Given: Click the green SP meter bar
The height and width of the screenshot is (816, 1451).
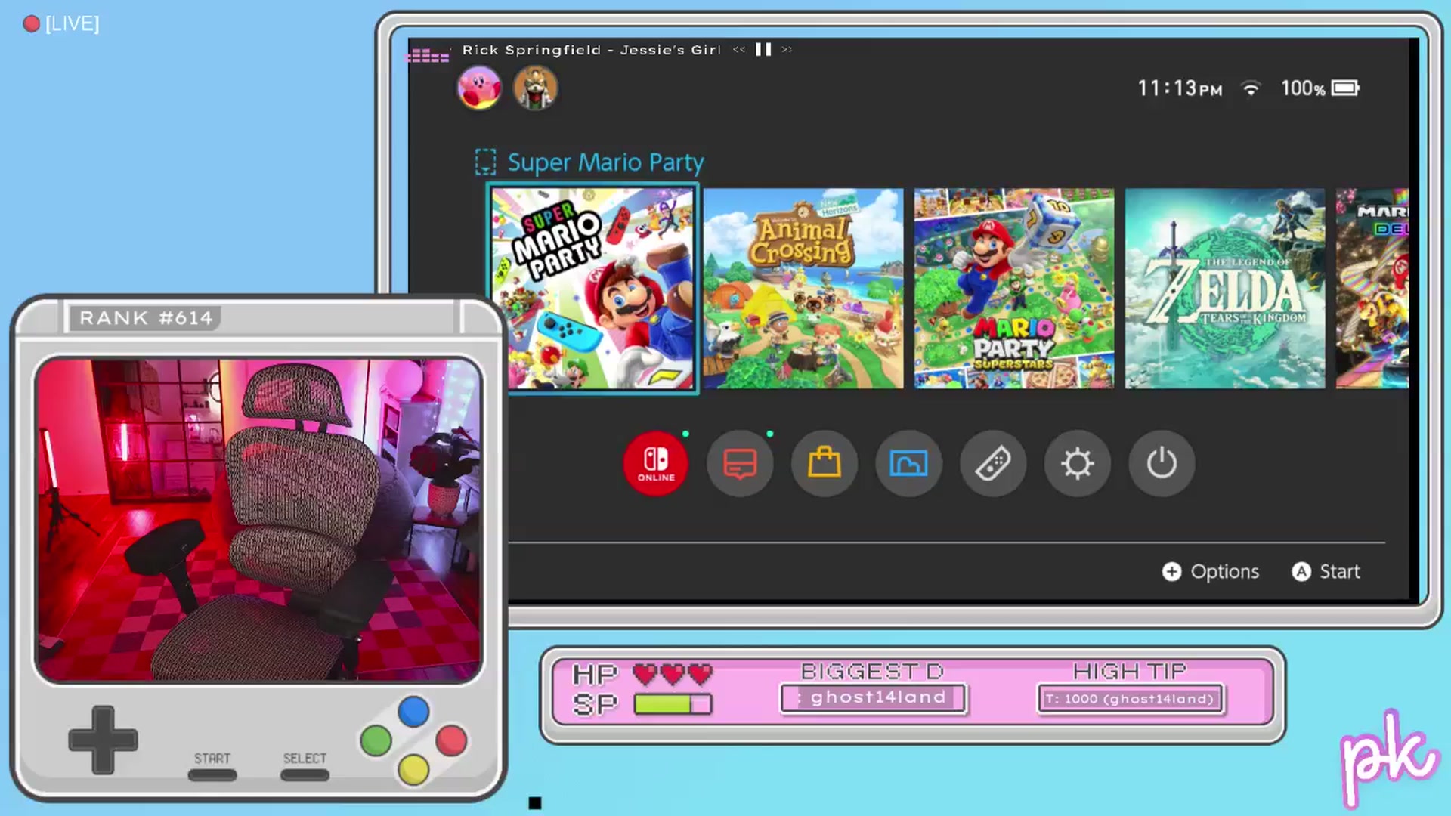Looking at the screenshot, I should click(673, 704).
